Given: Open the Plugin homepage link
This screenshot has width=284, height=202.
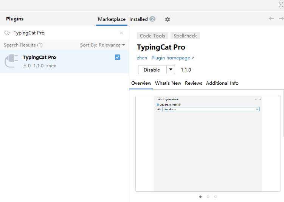Looking at the screenshot, I should pos(173,58).
